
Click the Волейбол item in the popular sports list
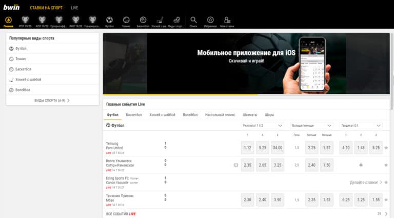tap(52, 90)
